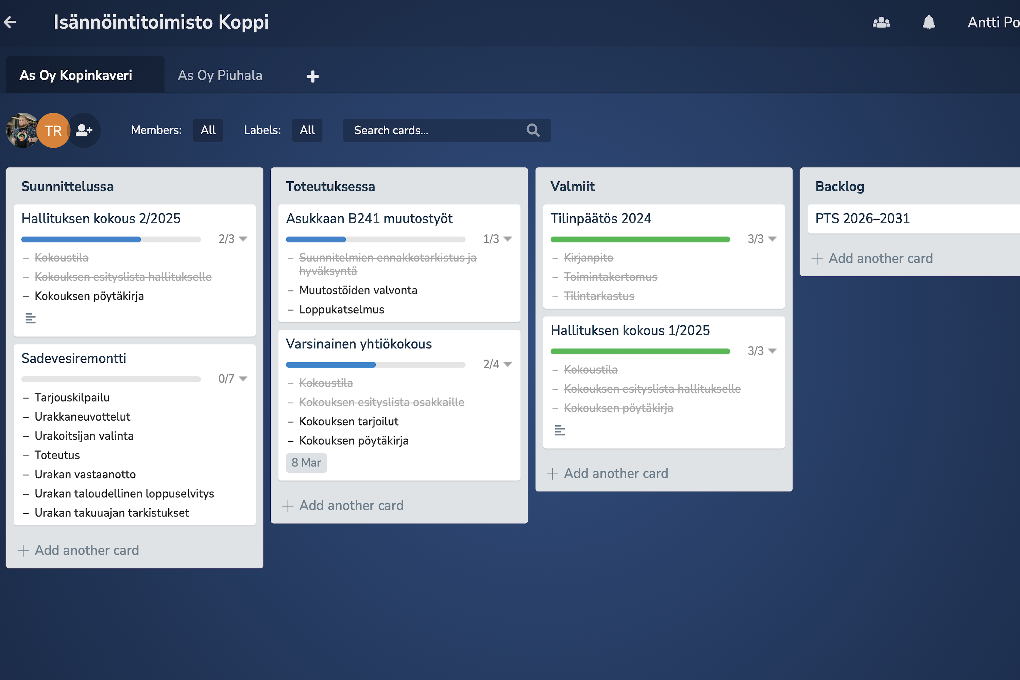Add a new board with plus icon
Viewport: 1020px width, 680px height.
pyautogui.click(x=313, y=76)
